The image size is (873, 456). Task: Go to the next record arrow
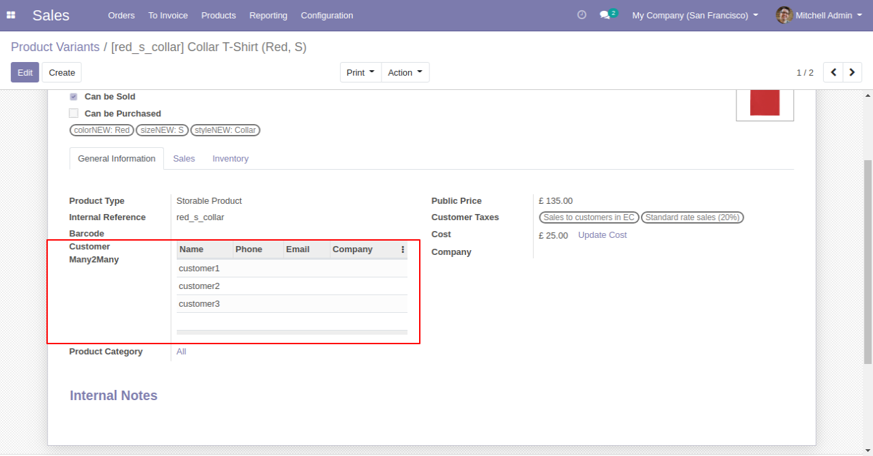tap(852, 72)
